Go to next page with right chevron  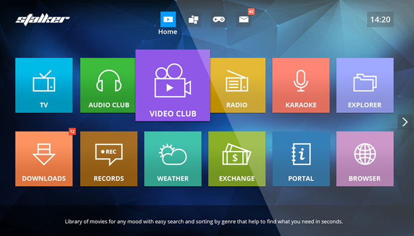point(405,122)
